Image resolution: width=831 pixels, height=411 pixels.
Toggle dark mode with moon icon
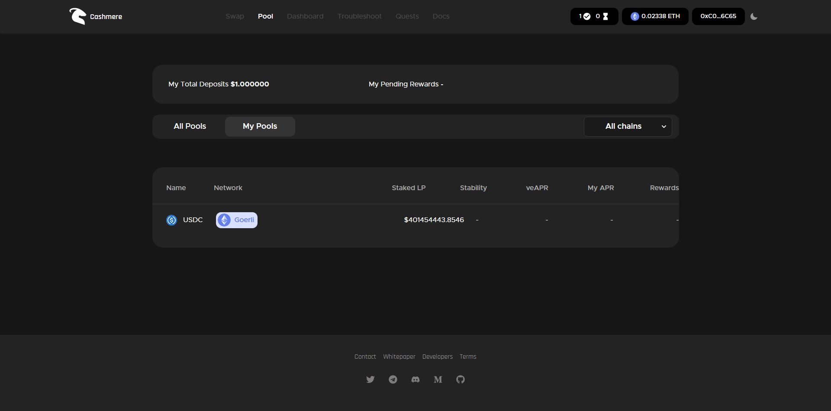(x=754, y=16)
